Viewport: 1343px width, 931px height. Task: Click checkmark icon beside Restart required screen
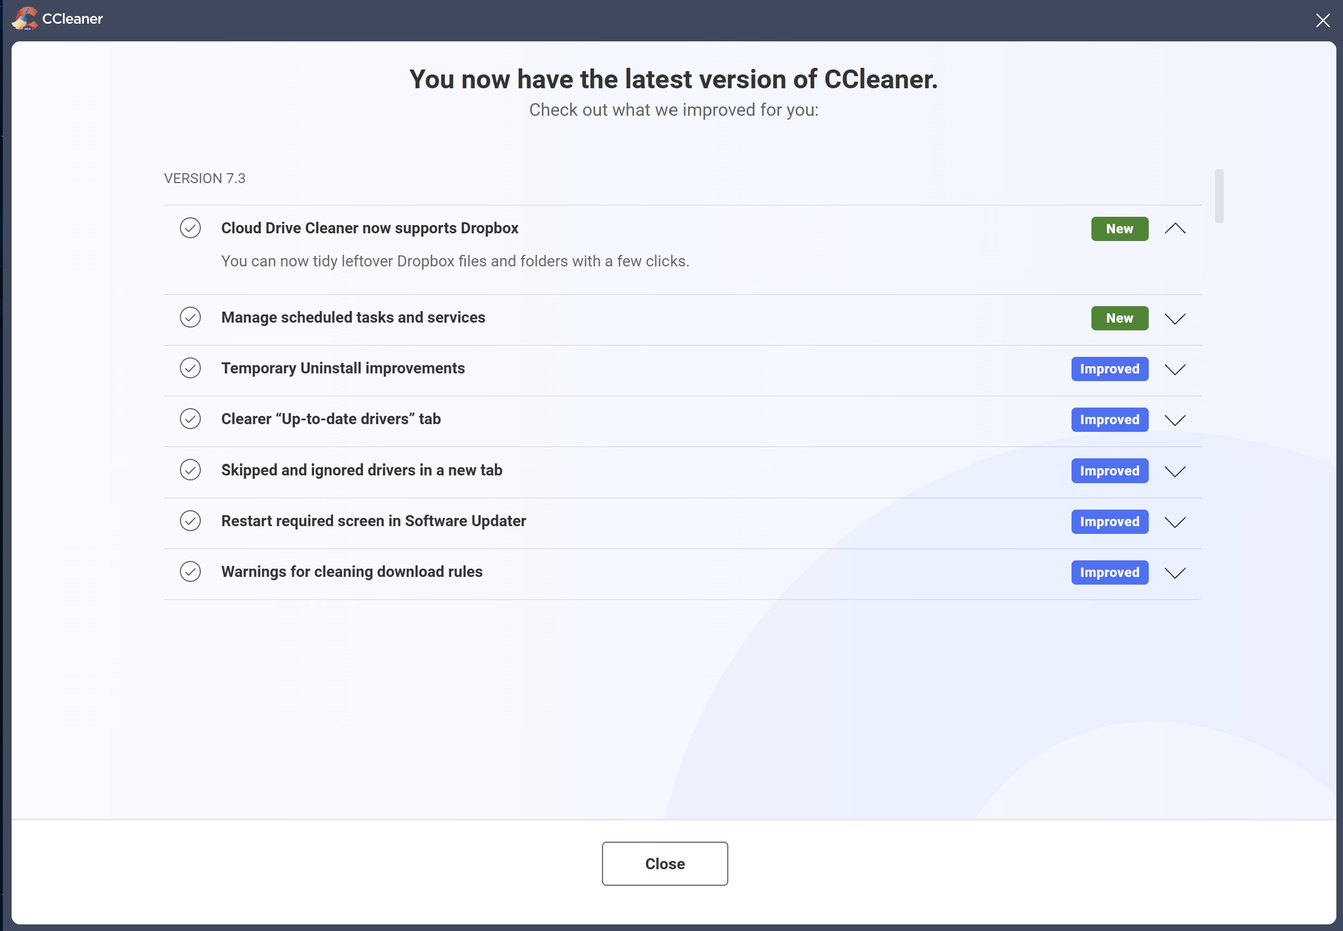pyautogui.click(x=190, y=521)
